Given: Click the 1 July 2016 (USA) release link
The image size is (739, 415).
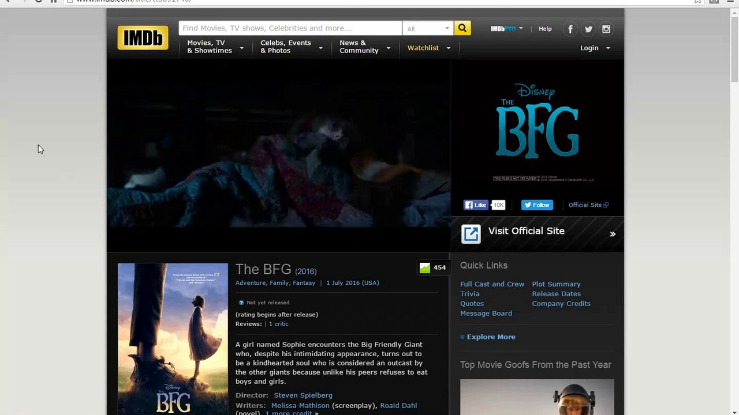Looking at the screenshot, I should (x=353, y=283).
